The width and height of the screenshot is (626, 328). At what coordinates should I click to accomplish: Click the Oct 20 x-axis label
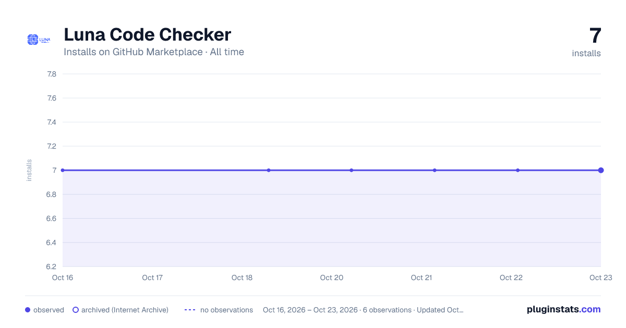coord(332,277)
